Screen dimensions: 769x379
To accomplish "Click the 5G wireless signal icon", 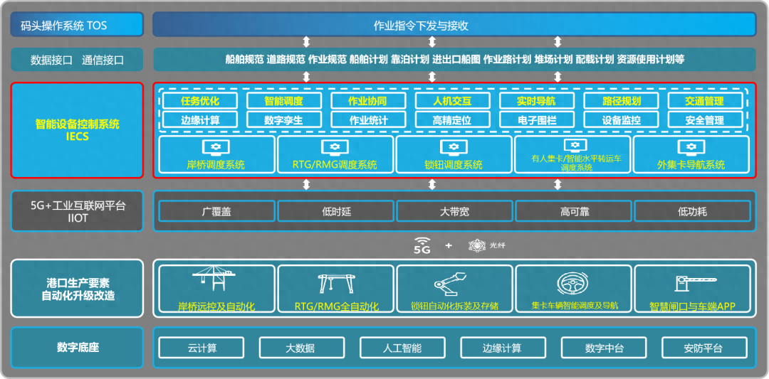I will pyautogui.click(x=423, y=245).
